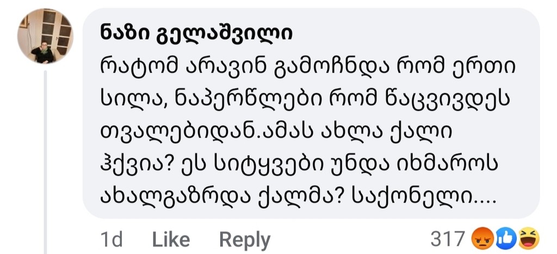Click the word სილა, in the comment

[134, 101]
